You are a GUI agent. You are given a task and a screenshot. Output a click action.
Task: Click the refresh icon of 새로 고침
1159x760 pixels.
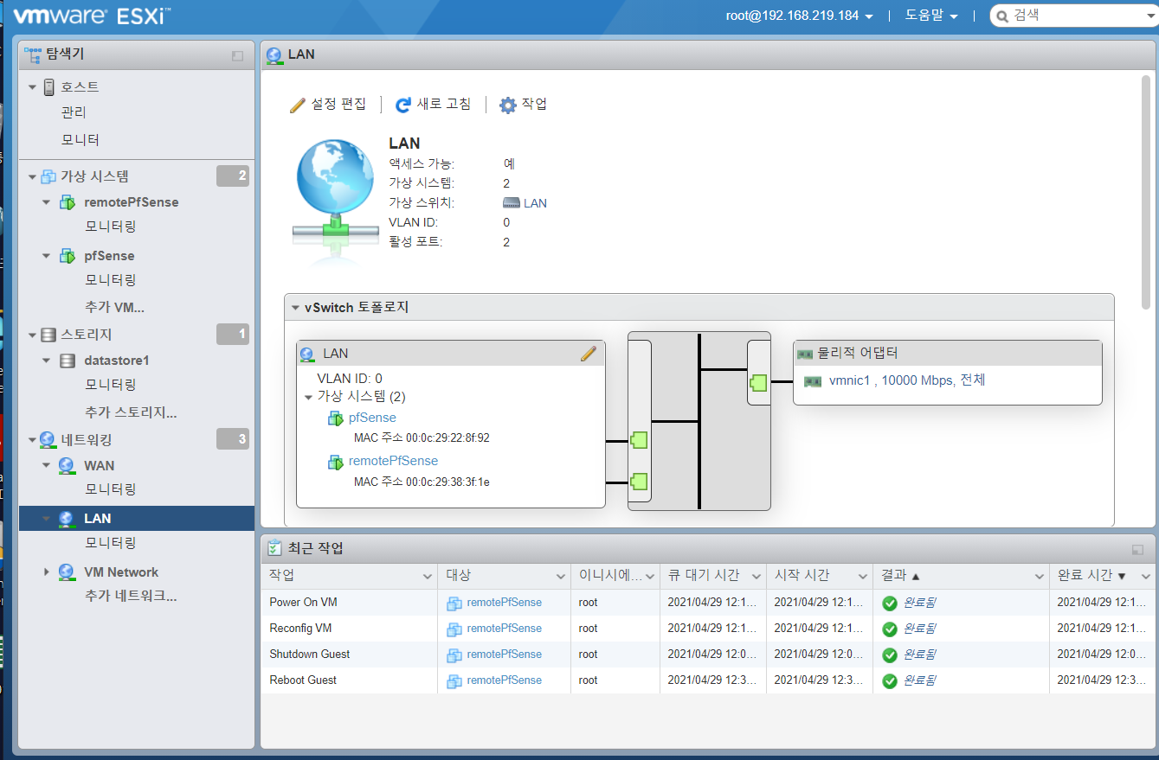coord(403,105)
